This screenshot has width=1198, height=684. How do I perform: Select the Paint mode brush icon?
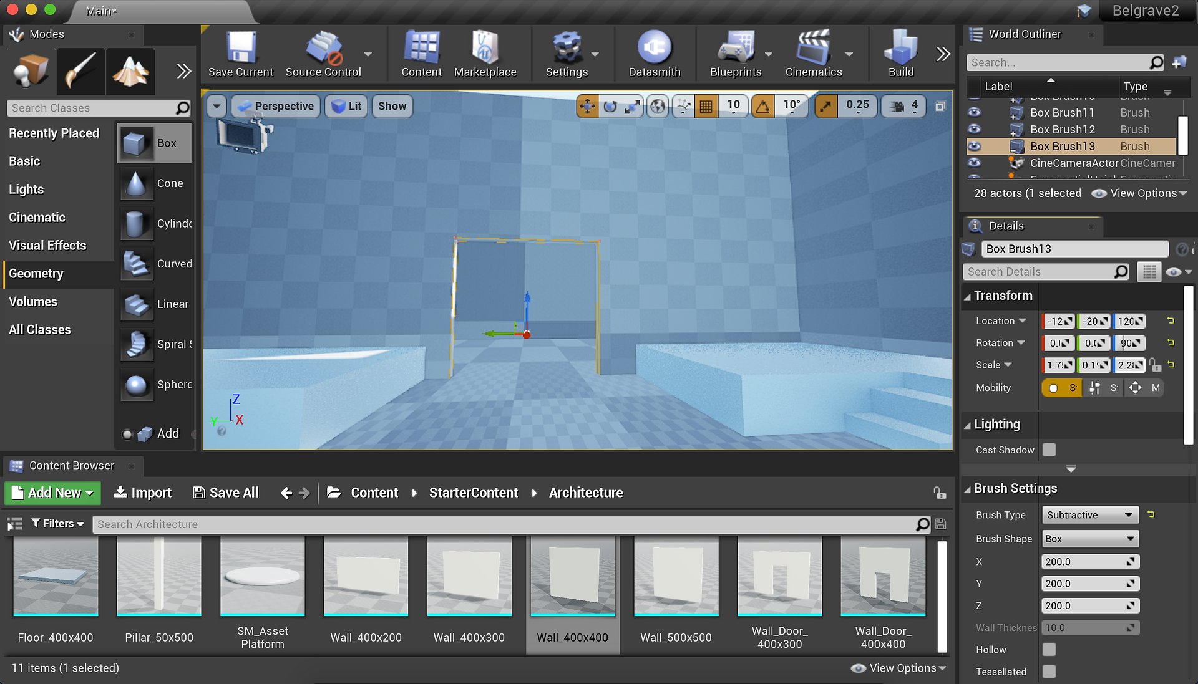coord(80,70)
